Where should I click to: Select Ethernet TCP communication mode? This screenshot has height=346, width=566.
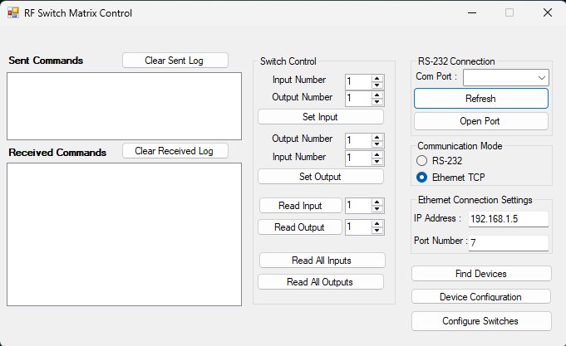pyautogui.click(x=421, y=178)
